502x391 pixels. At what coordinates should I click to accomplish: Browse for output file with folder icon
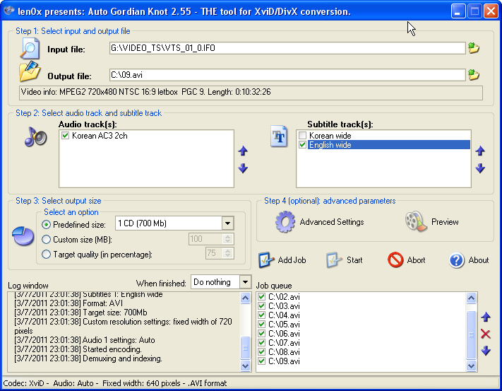(x=474, y=75)
